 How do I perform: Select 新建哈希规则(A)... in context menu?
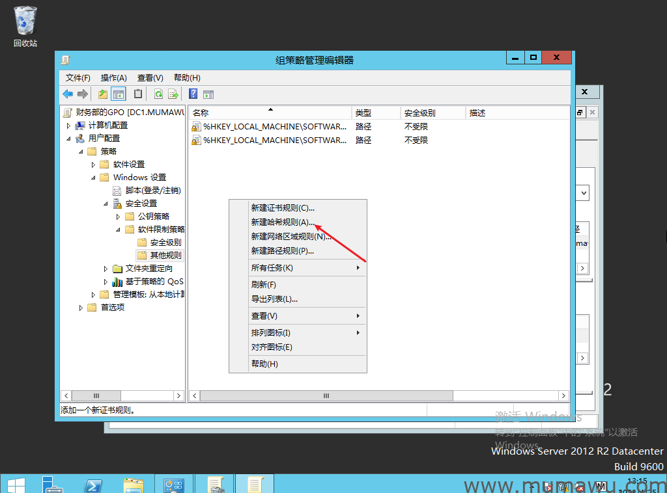pyautogui.click(x=283, y=222)
